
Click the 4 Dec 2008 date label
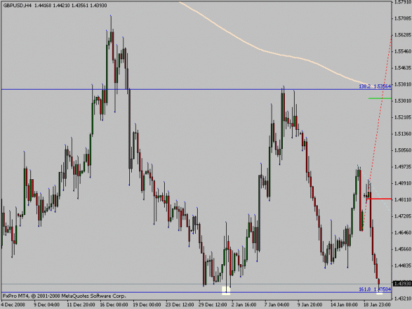(13, 305)
